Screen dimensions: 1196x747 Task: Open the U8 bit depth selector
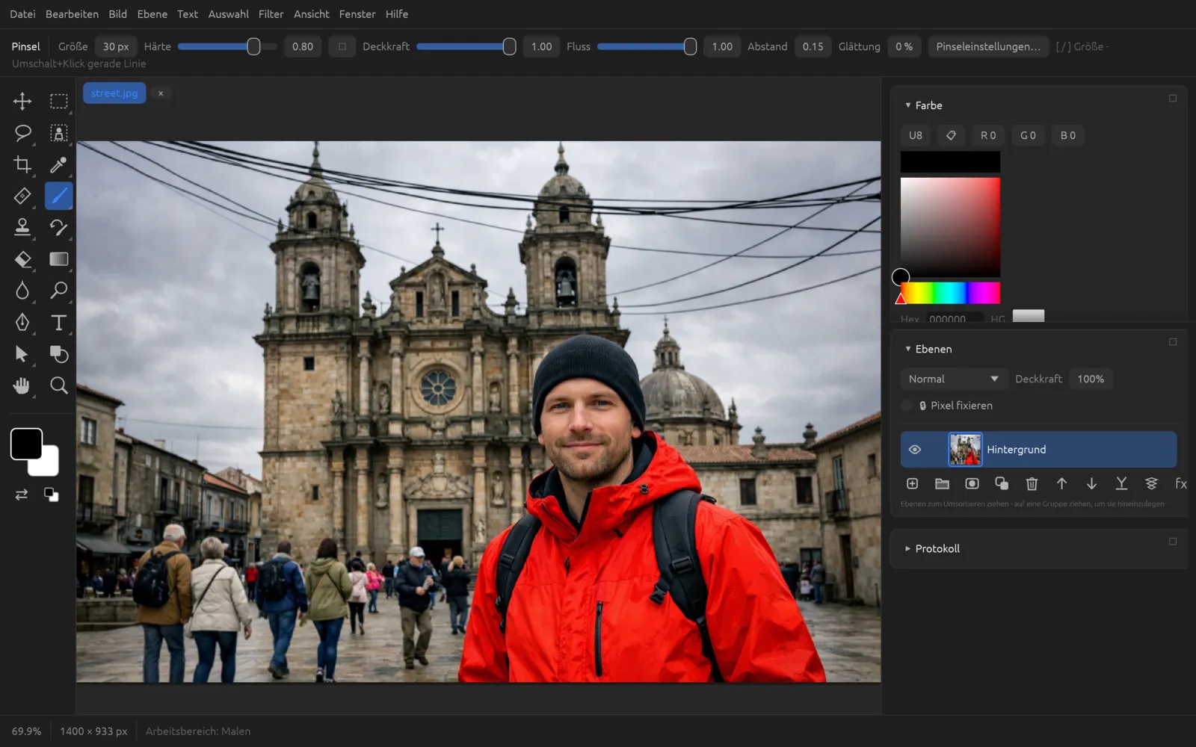point(916,135)
